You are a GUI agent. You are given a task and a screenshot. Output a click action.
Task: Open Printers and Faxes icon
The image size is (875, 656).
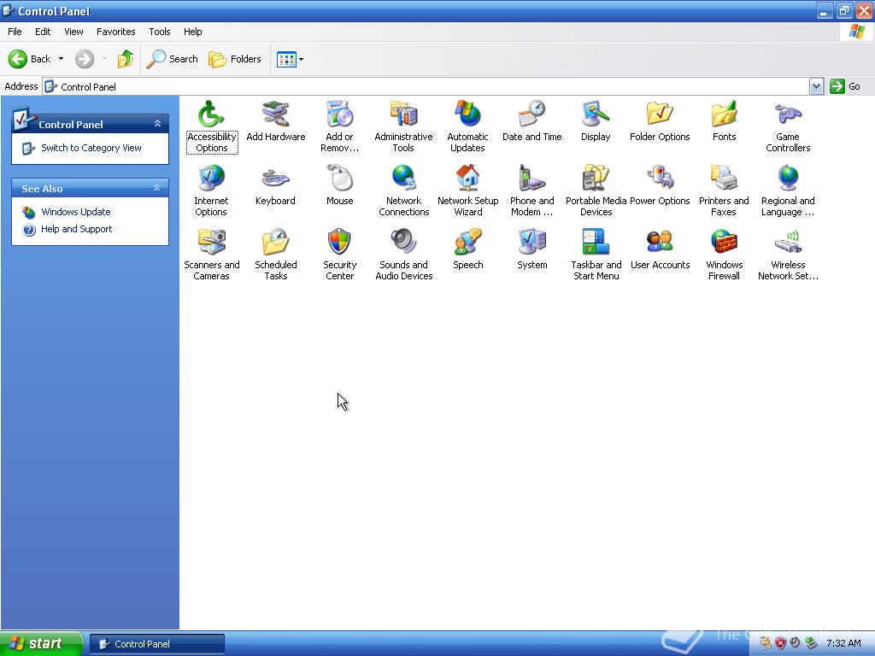tap(724, 190)
